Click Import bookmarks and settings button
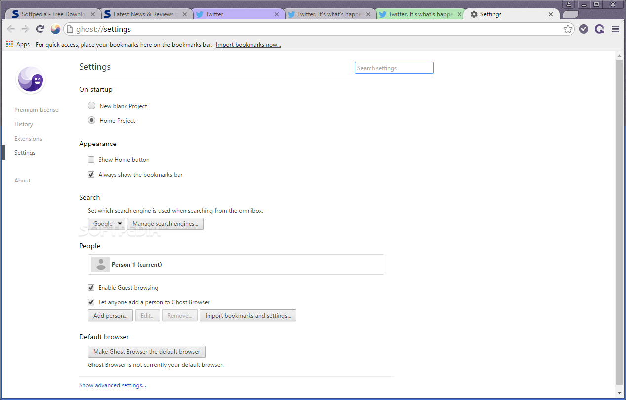Image resolution: width=626 pixels, height=400 pixels. (x=248, y=315)
